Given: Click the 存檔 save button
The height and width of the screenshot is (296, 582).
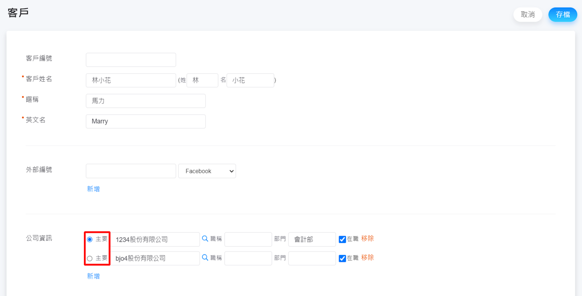Looking at the screenshot, I should point(562,15).
